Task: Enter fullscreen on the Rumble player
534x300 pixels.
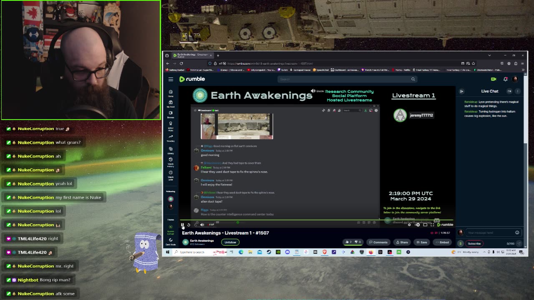Action: click(x=432, y=225)
